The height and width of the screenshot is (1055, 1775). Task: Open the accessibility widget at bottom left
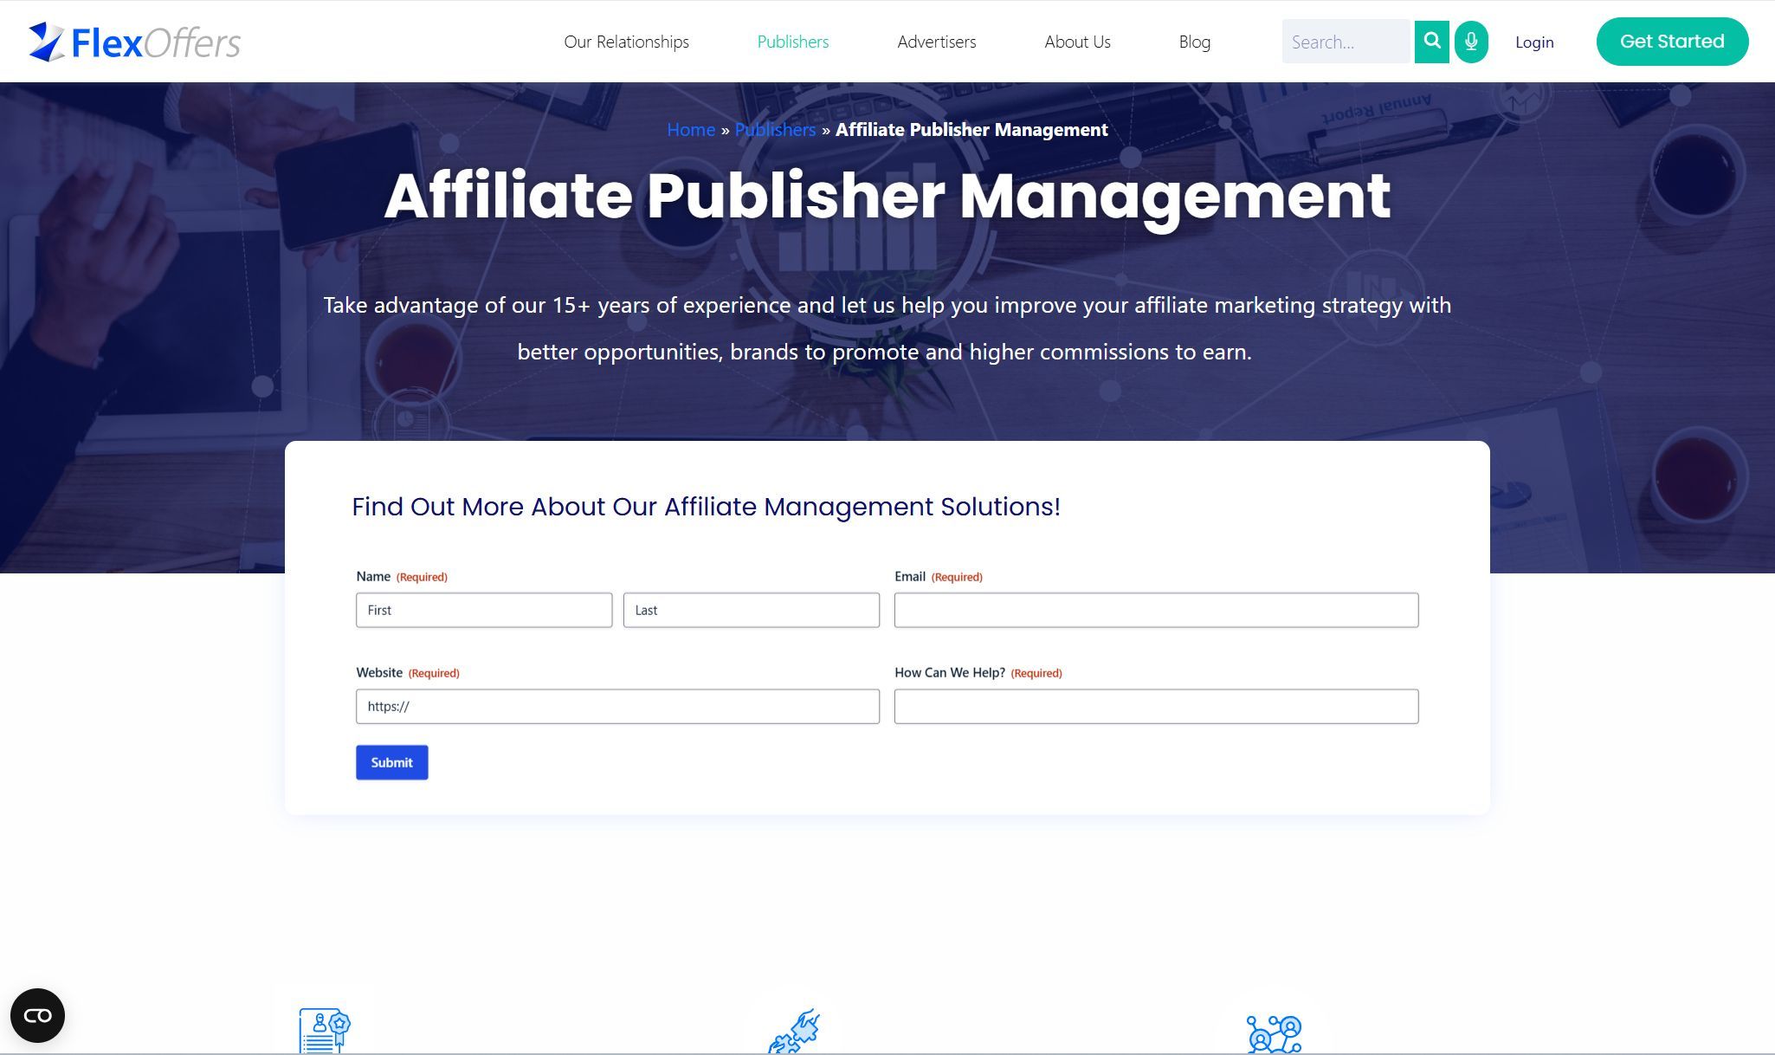37,1015
